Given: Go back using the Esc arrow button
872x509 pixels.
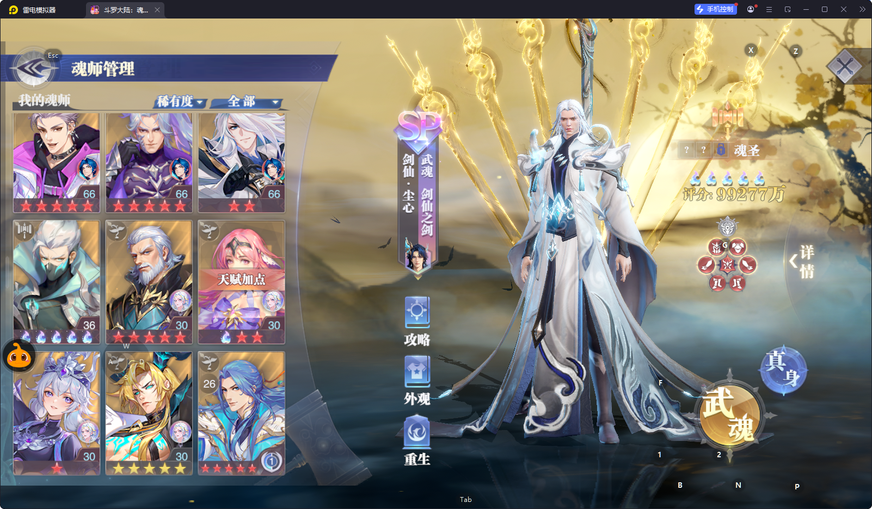Looking at the screenshot, I should pos(35,69).
